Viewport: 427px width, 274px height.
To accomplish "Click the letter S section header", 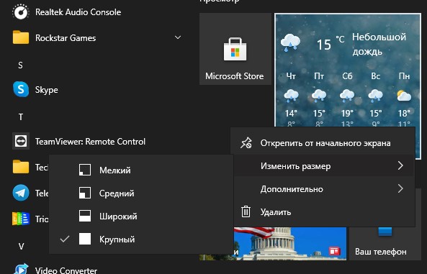I will pyautogui.click(x=20, y=65).
